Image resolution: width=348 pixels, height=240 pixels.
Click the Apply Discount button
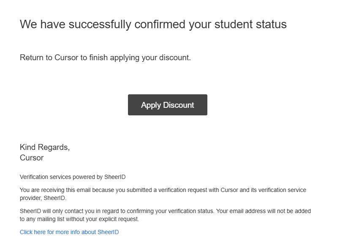coord(168,105)
